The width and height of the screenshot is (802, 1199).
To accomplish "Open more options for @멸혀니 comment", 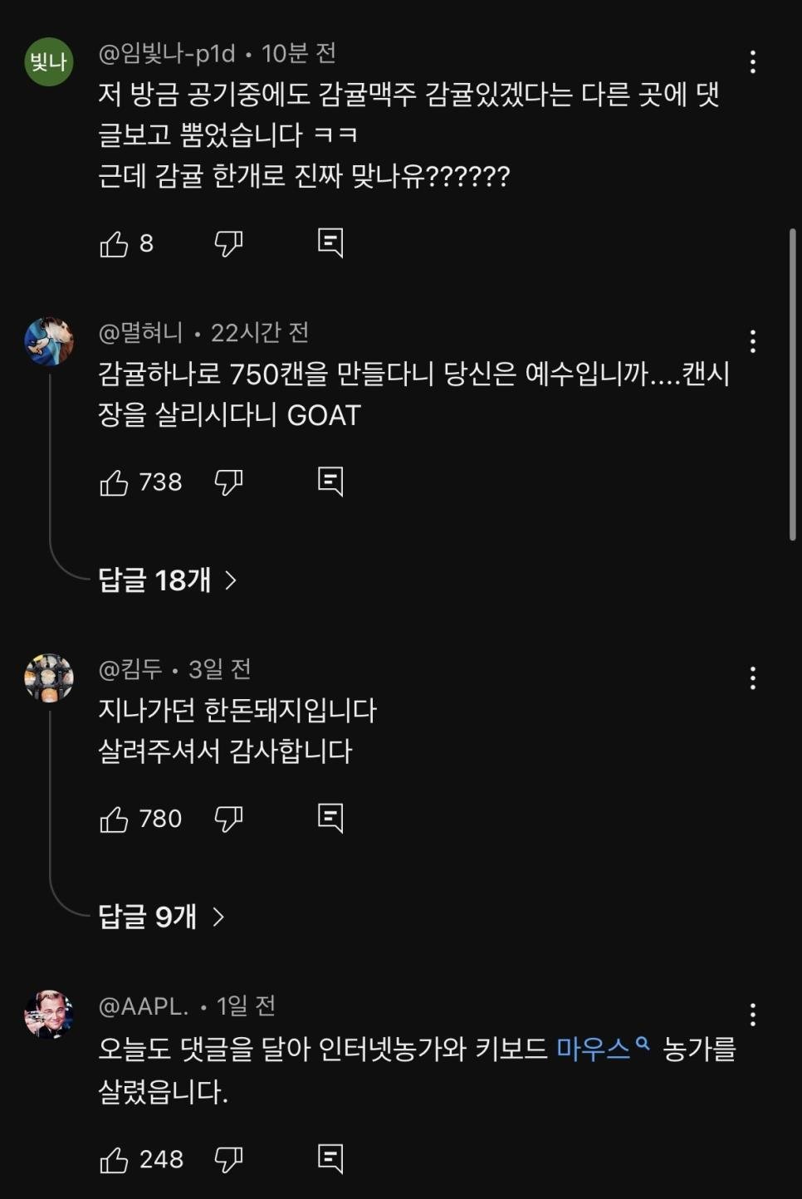I will (752, 341).
